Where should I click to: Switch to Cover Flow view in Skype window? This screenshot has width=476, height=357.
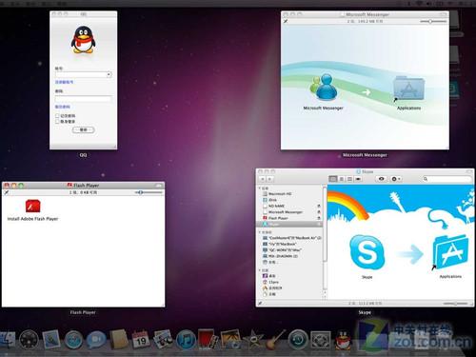pos(358,179)
